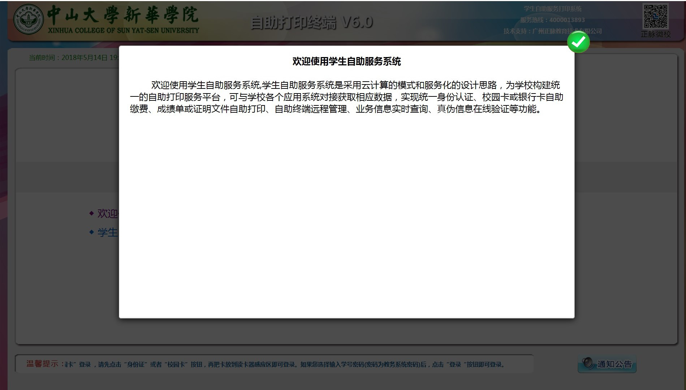Click the blue diamond bullet before 学生
Image resolution: width=686 pixels, height=390 pixels.
(91, 232)
